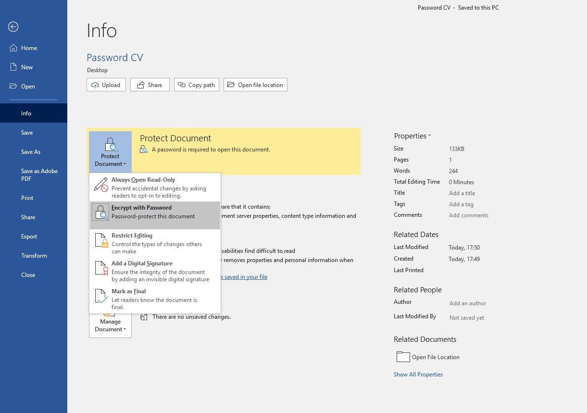This screenshot has height=413, width=587.
Task: Click the Add an author field
Action: [x=468, y=303]
